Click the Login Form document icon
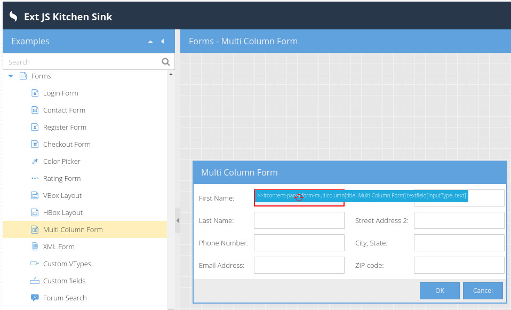This screenshot has width=511, height=310. [x=35, y=93]
